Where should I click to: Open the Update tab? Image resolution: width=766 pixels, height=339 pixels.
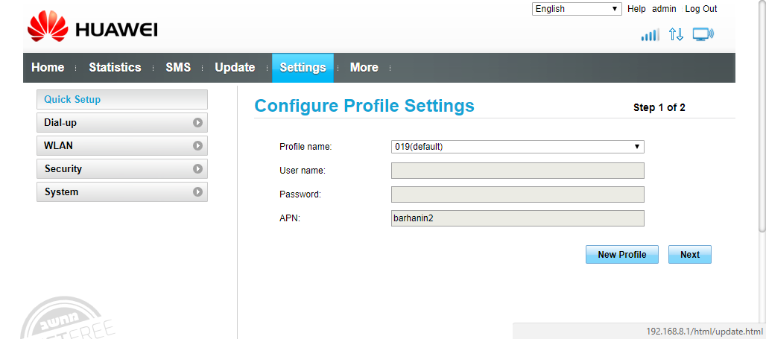coord(235,68)
